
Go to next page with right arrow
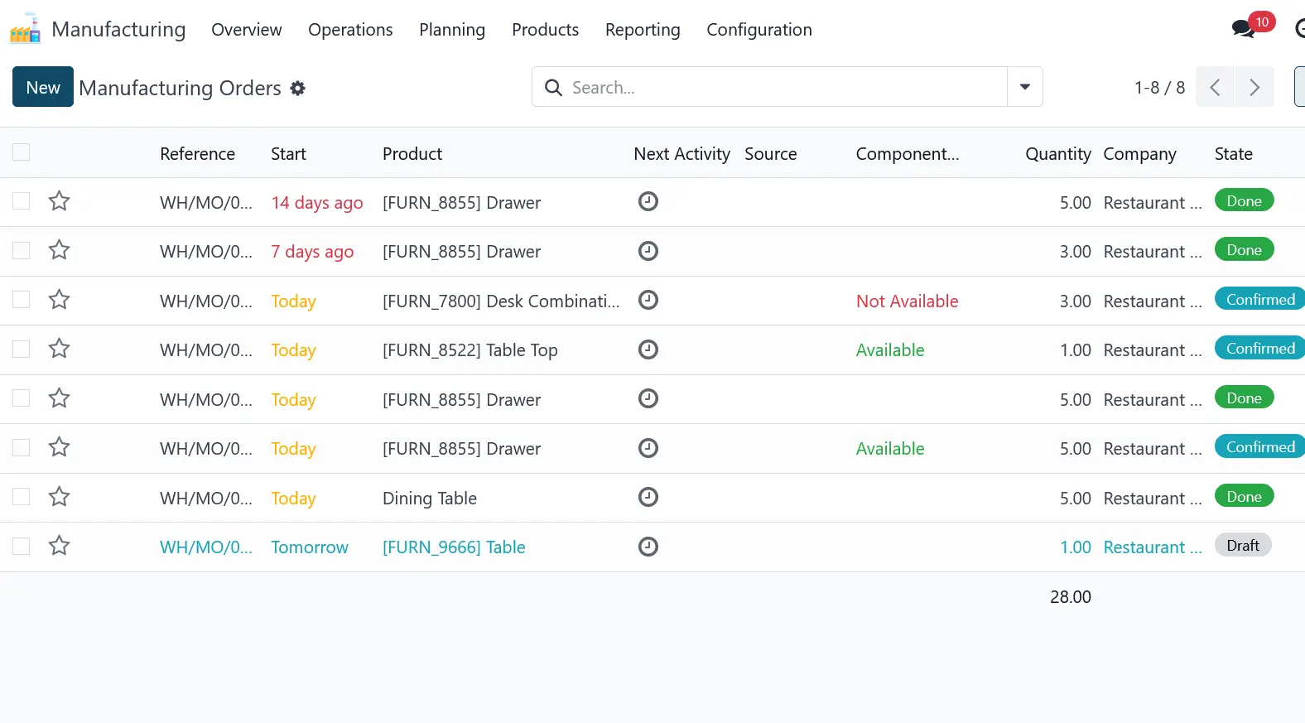tap(1254, 87)
